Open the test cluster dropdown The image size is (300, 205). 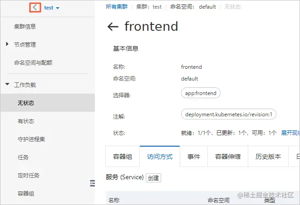(52, 8)
